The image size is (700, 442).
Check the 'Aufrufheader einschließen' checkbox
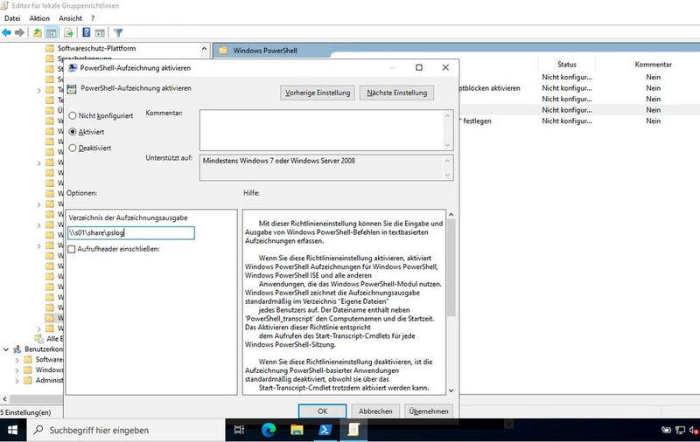[x=72, y=249]
